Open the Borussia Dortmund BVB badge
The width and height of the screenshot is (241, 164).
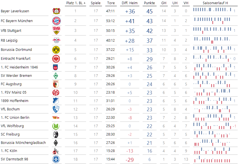click(x=56, y=50)
